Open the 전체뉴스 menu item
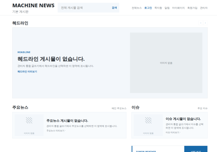The width and height of the screenshot is (217, 152). pyautogui.click(x=137, y=8)
